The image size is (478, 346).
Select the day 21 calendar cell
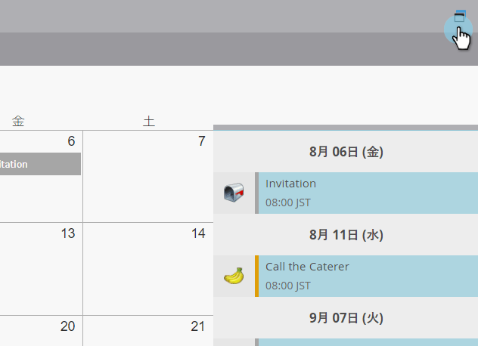(148, 331)
